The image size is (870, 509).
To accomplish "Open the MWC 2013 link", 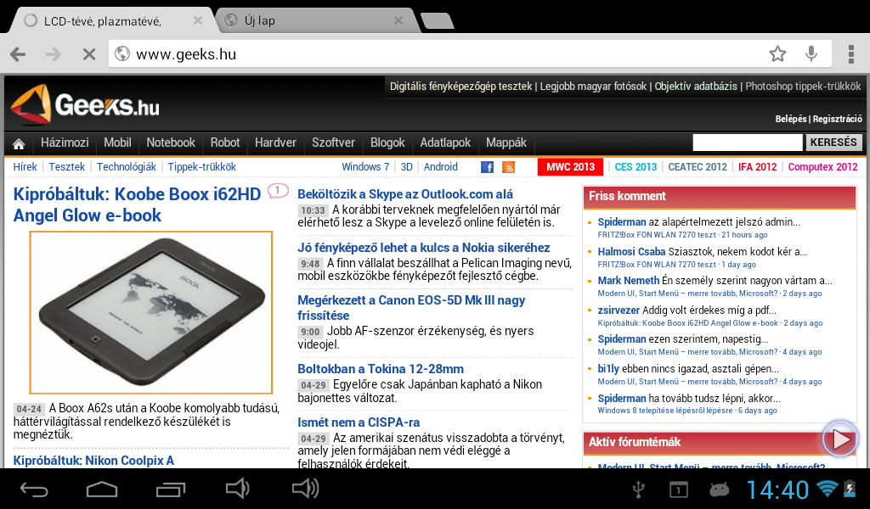I will 570,167.
